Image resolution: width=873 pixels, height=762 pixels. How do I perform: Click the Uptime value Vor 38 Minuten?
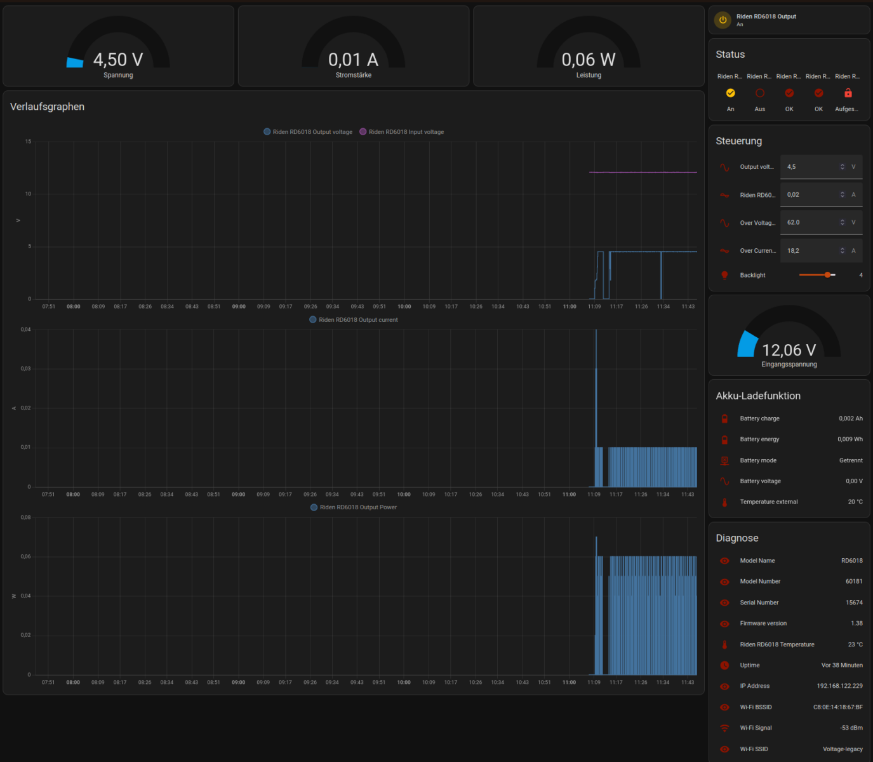point(842,665)
